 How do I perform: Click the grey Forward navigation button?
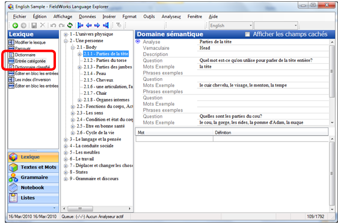[23, 26]
